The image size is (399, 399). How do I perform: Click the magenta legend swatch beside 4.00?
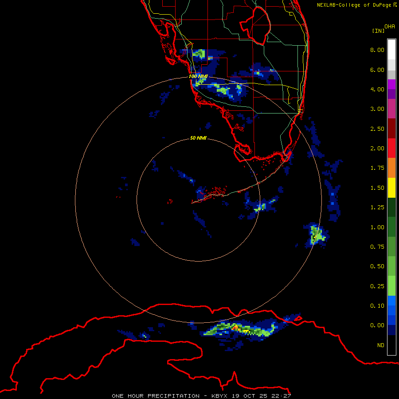[x=391, y=84]
